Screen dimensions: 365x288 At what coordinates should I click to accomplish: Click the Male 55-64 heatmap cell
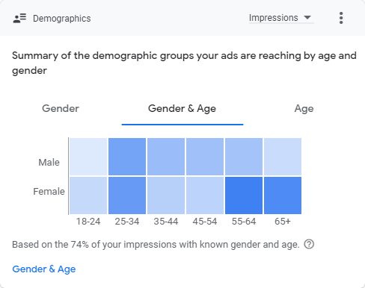click(244, 157)
